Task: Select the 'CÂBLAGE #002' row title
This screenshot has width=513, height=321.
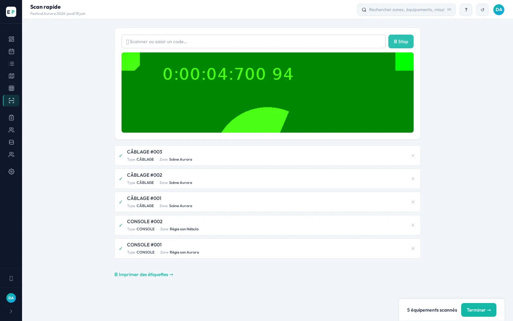Action: pyautogui.click(x=145, y=175)
